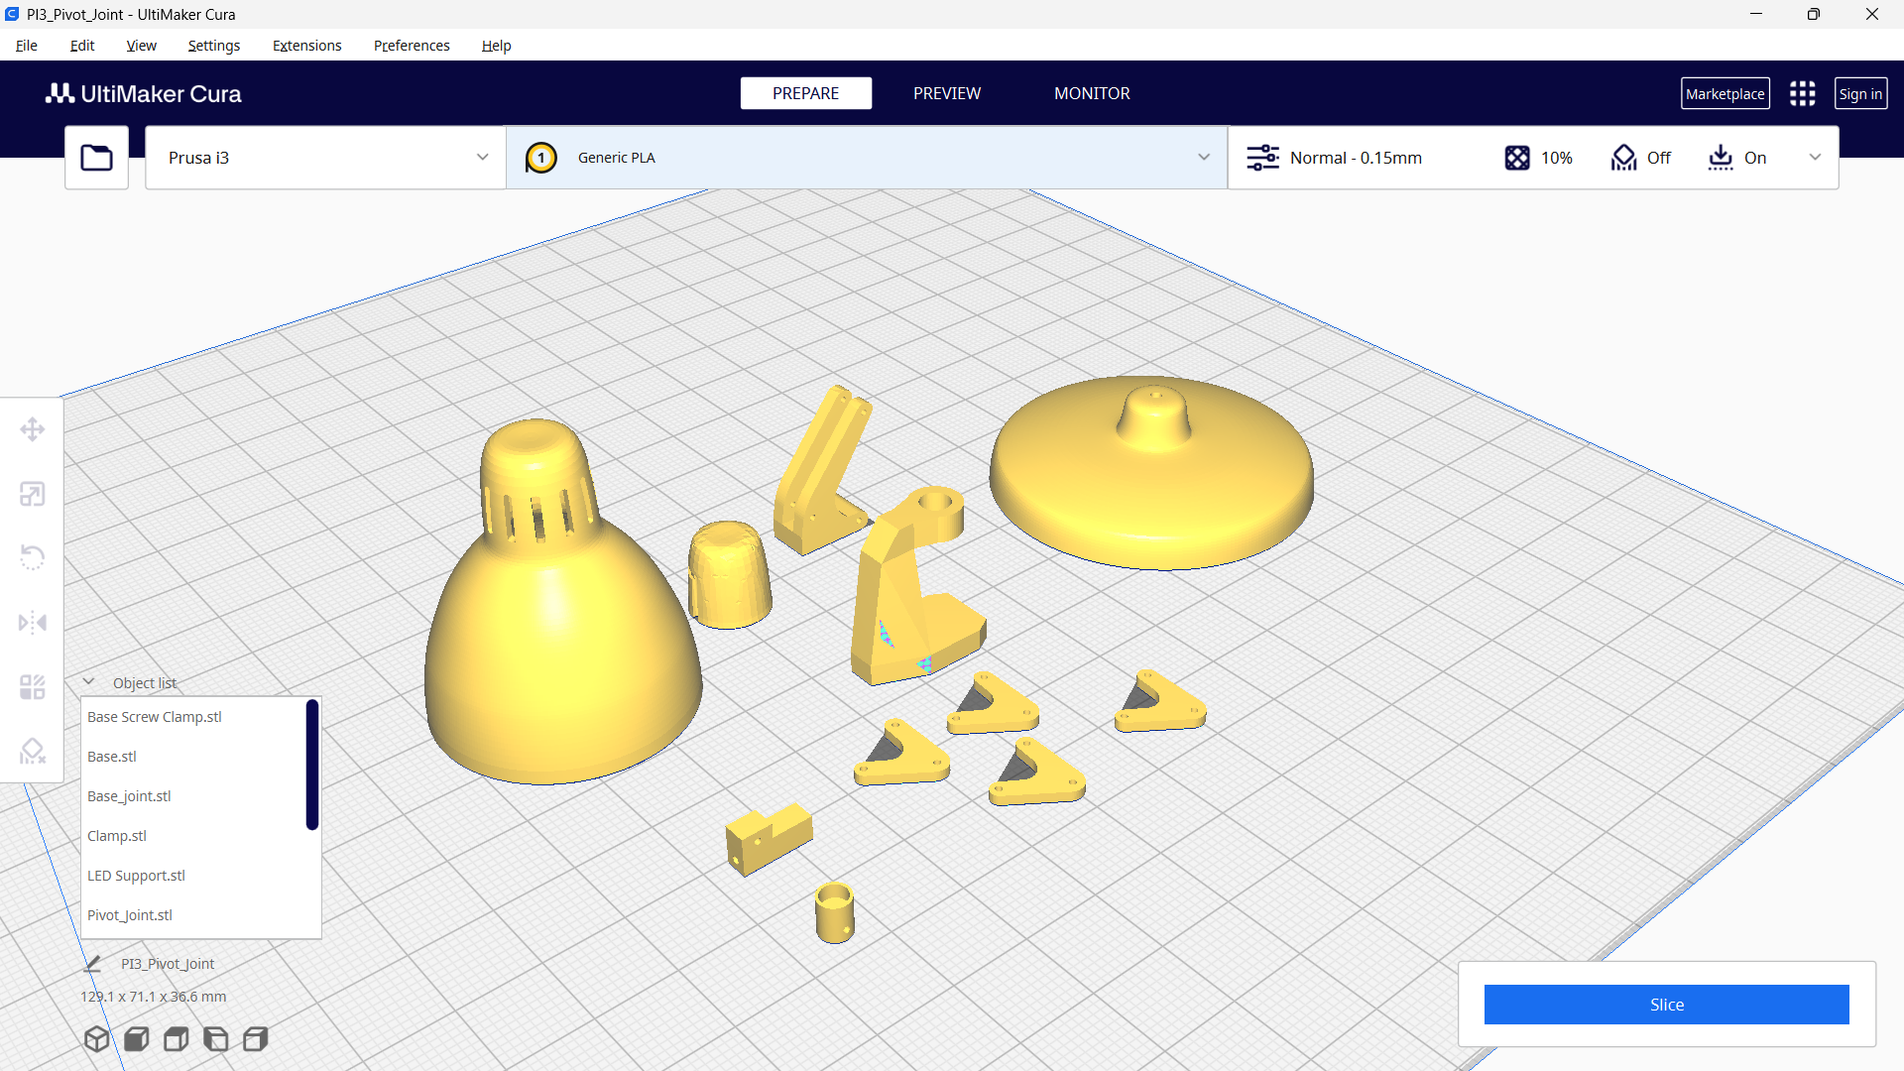Screen dimensions: 1904x1071
Task: Click the Slice button
Action: pyautogui.click(x=1666, y=1005)
